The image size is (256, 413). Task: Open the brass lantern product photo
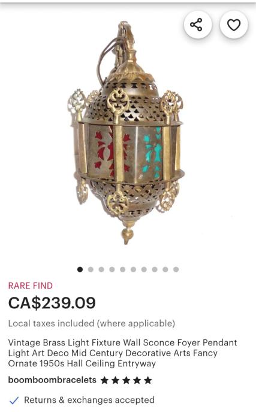[x=126, y=132]
